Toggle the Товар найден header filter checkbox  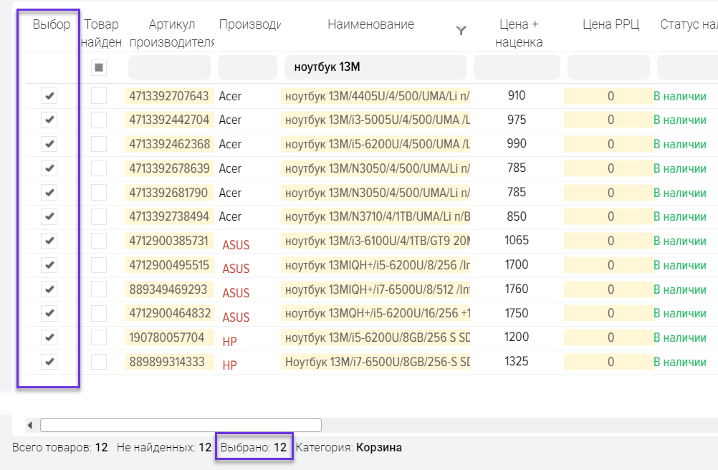tap(99, 68)
